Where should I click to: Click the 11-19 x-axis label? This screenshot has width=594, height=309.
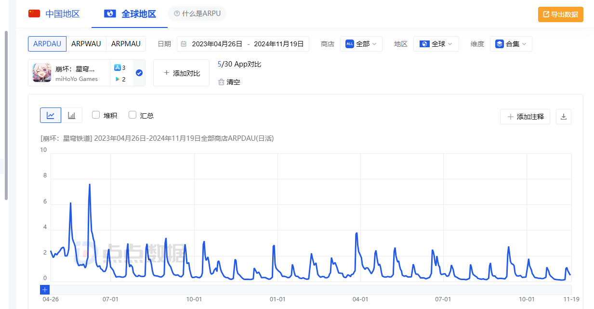click(571, 299)
